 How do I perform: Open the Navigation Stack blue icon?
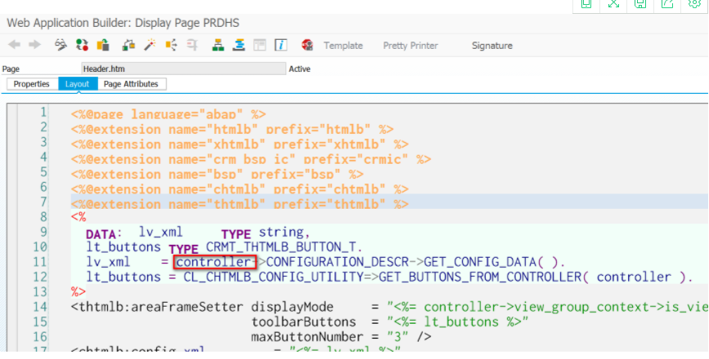pos(239,45)
